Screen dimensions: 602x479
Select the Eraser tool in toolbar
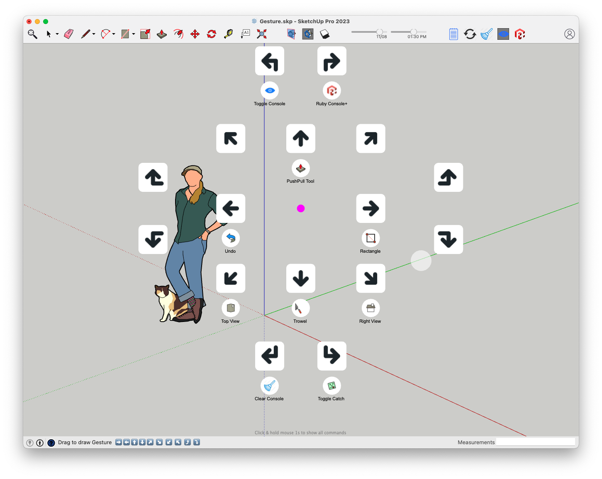coord(69,34)
